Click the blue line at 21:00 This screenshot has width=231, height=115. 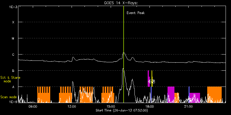[189, 95]
